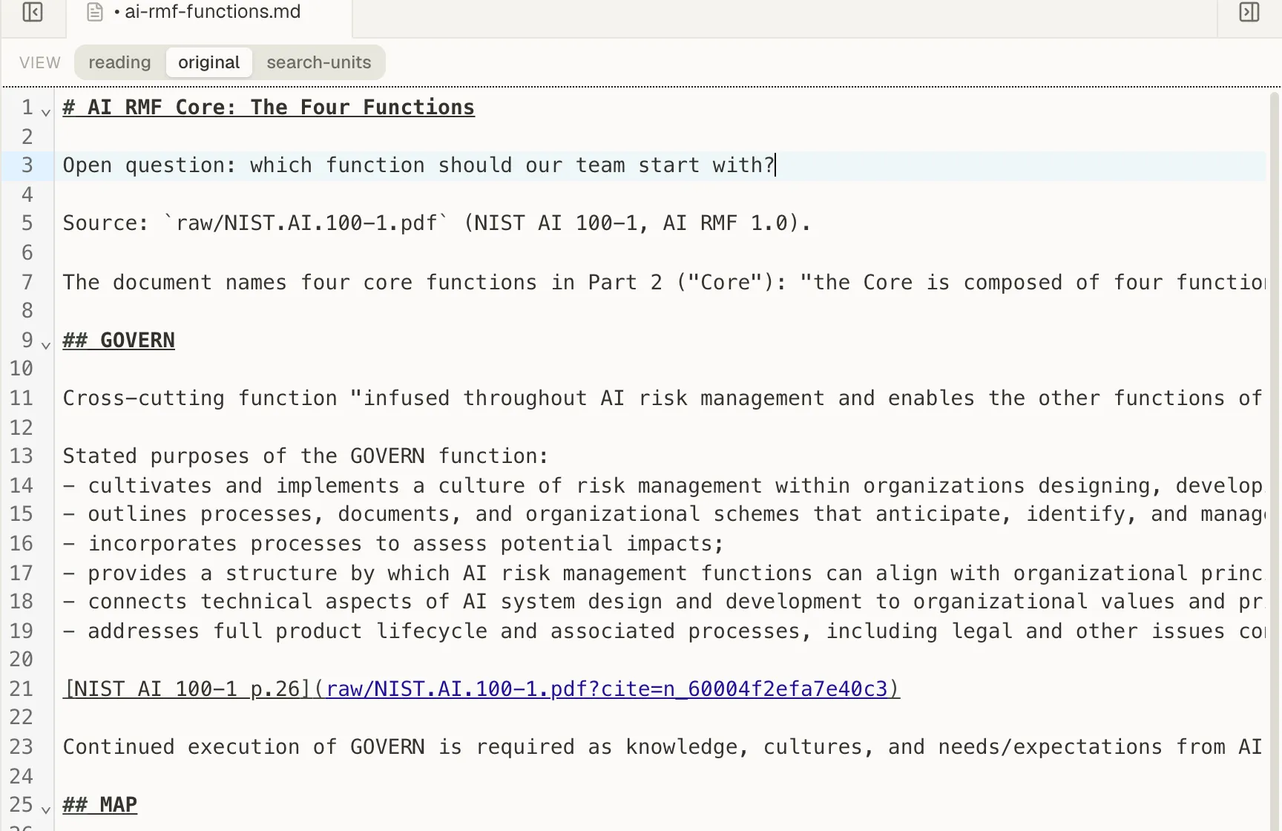Click the 'outlines processes, documents' bullet
This screenshot has height=831, width=1282.
tap(663, 514)
